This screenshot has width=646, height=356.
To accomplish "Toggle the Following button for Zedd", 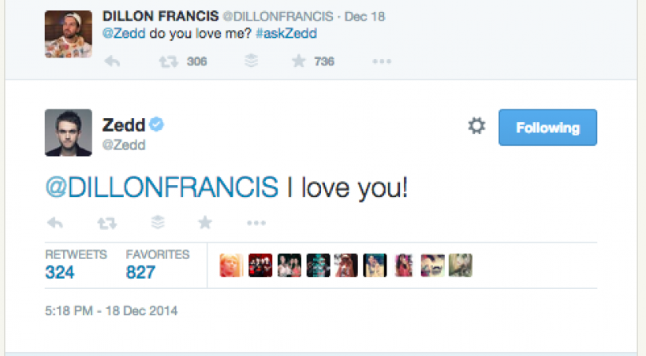I will point(547,128).
